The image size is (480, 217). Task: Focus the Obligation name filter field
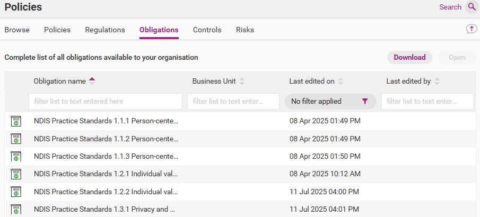click(106, 102)
